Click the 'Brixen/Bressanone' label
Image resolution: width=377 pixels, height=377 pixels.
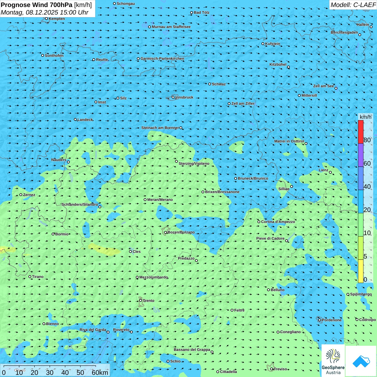pos(222,192)
